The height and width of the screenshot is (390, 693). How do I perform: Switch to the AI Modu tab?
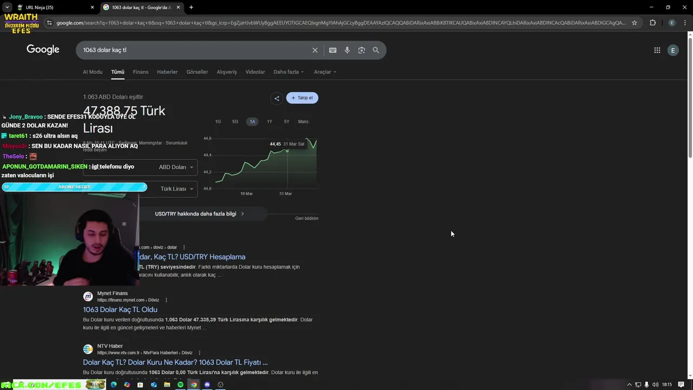[x=93, y=72]
